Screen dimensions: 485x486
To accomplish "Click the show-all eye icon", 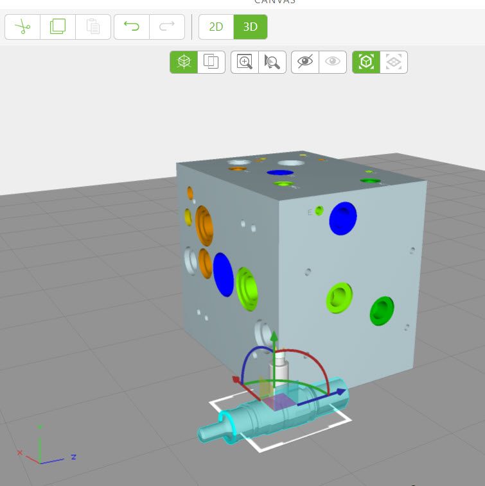I will 333,62.
